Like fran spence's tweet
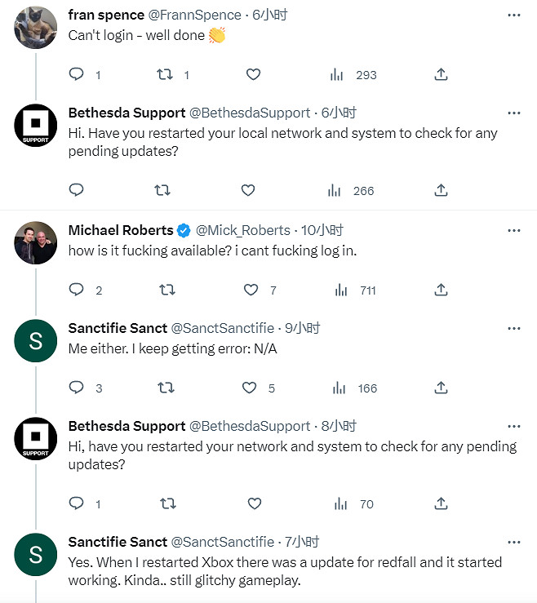The image size is (537, 603). coord(253,74)
